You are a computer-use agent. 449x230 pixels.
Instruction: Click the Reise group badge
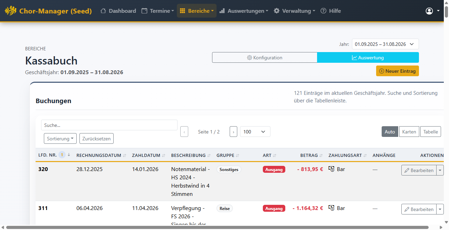click(x=224, y=209)
